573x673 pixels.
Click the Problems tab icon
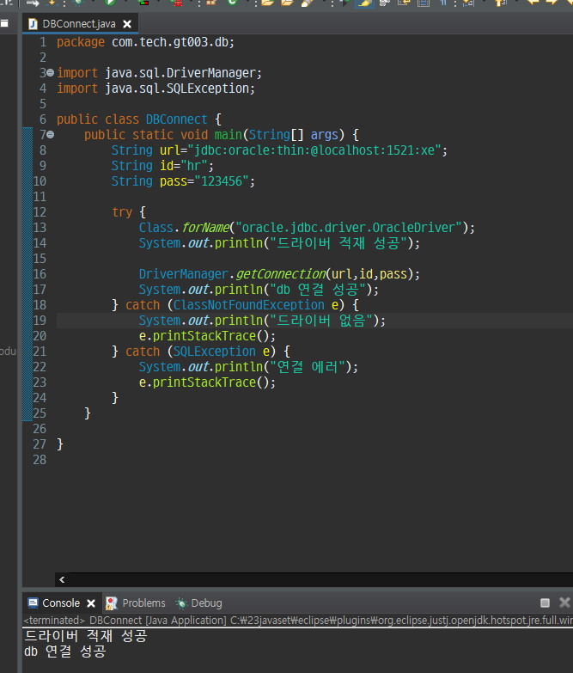click(x=112, y=603)
